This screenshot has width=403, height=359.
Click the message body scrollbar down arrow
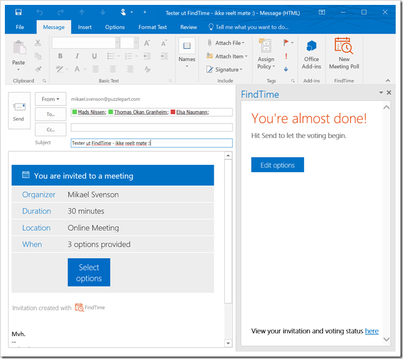point(228,343)
